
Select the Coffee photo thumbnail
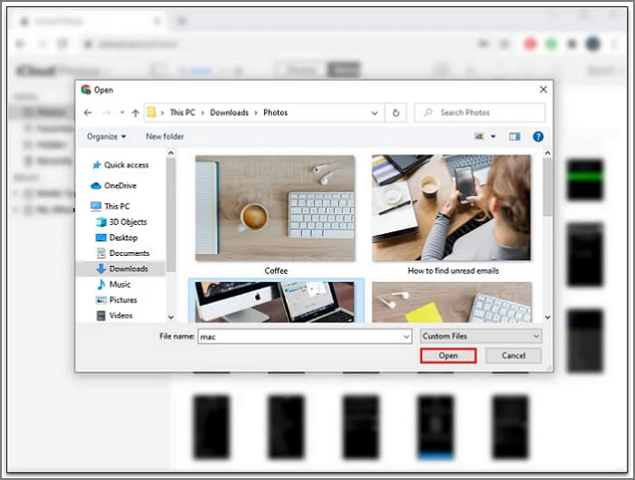[275, 208]
